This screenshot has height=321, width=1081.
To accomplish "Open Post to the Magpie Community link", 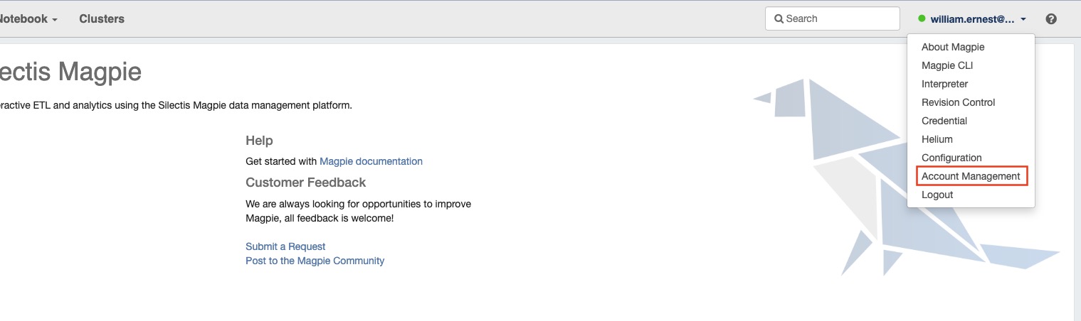I will [315, 261].
